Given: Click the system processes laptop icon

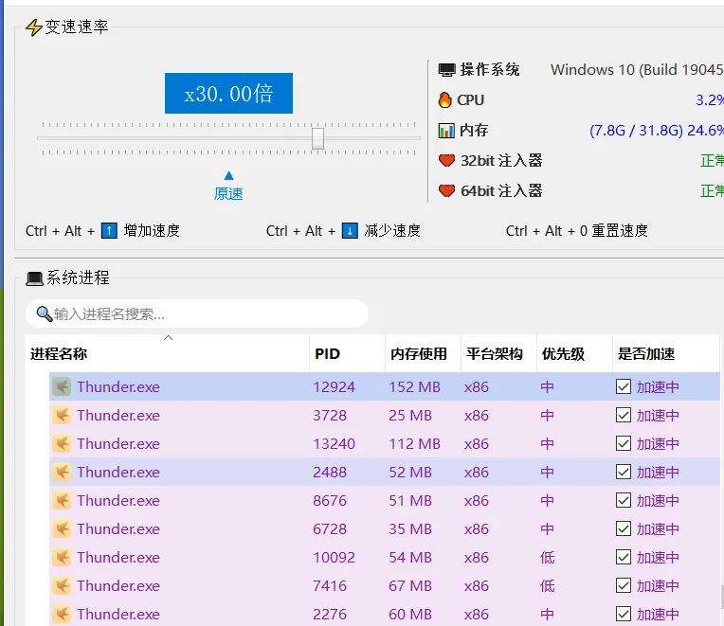Looking at the screenshot, I should click(35, 278).
